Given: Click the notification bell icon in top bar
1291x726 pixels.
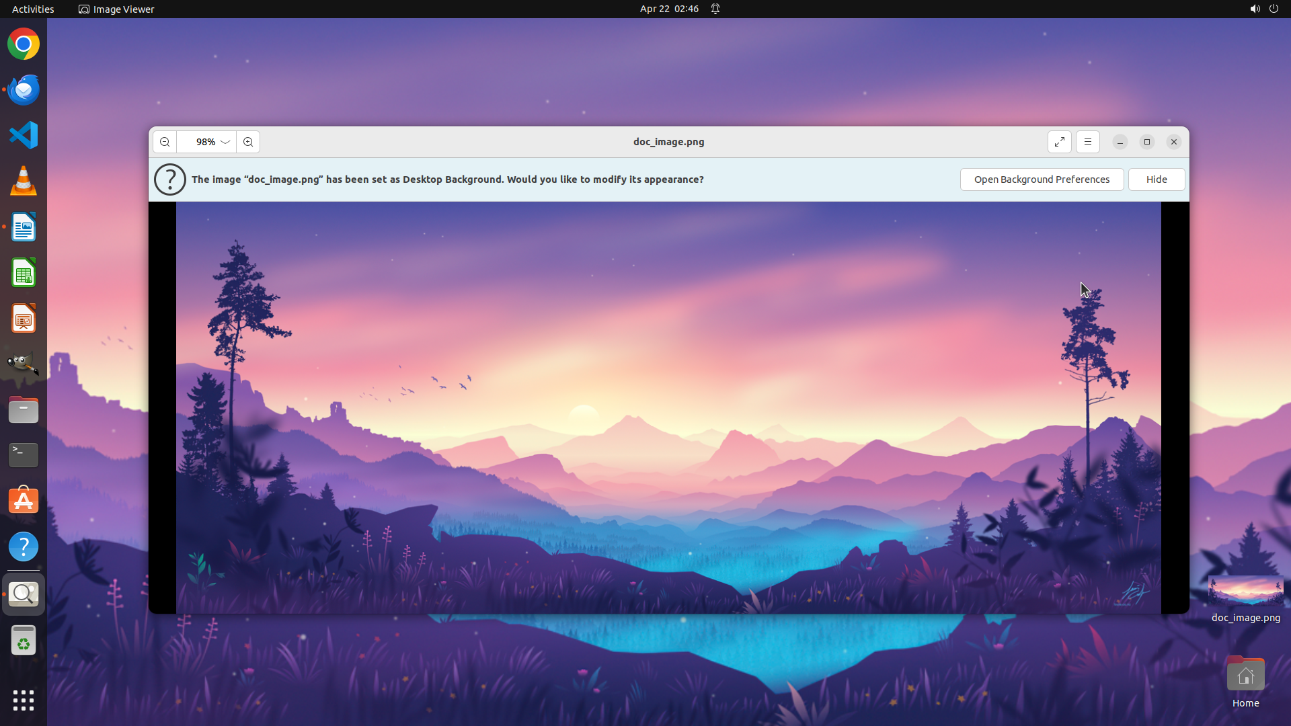Looking at the screenshot, I should click(x=715, y=9).
